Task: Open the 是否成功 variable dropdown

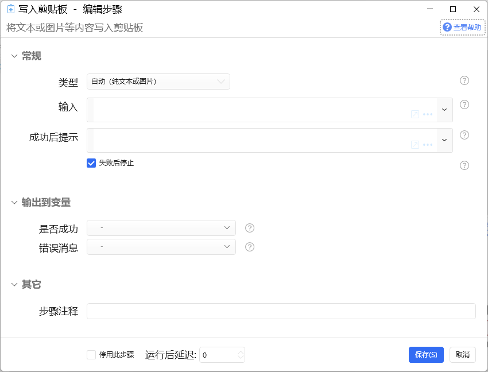Action: coord(161,228)
